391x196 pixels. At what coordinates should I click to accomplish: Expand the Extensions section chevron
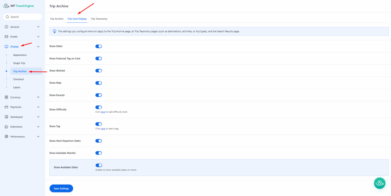click(x=38, y=127)
